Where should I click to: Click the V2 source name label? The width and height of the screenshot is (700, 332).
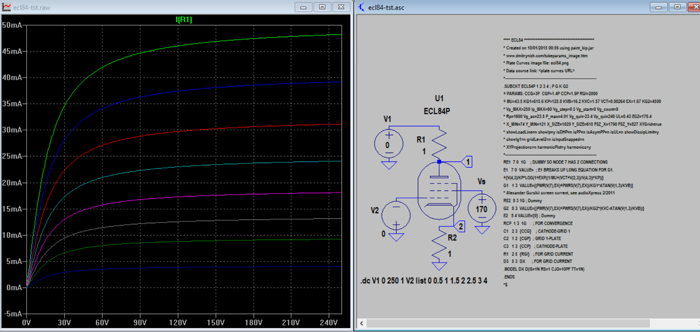(375, 211)
